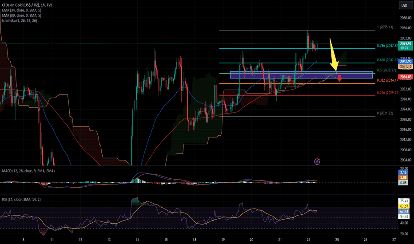Viewport: 414px width, 244px height.
Task: Click the Fib level label 1 (2055.13)
Action: [385, 27]
